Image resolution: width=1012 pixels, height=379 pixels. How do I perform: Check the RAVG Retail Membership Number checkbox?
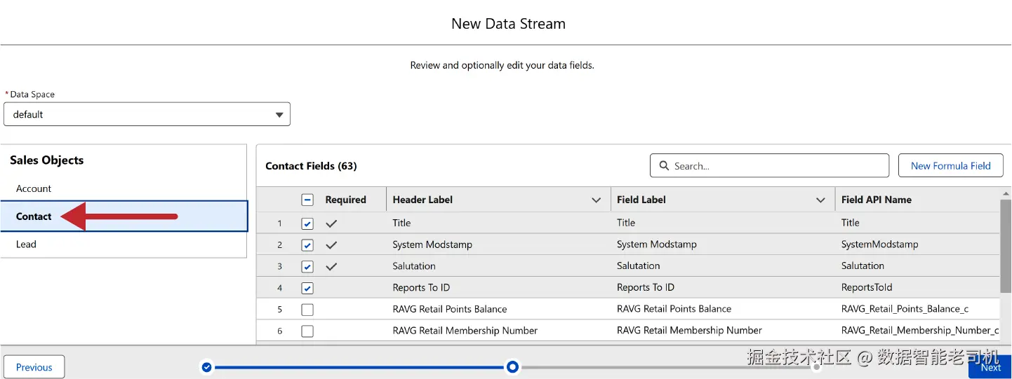(x=307, y=331)
